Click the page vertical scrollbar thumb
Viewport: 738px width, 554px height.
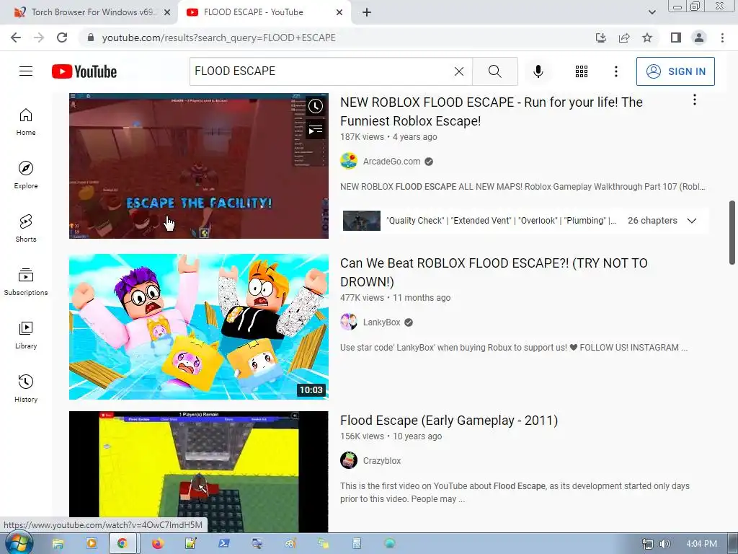pyautogui.click(x=732, y=232)
